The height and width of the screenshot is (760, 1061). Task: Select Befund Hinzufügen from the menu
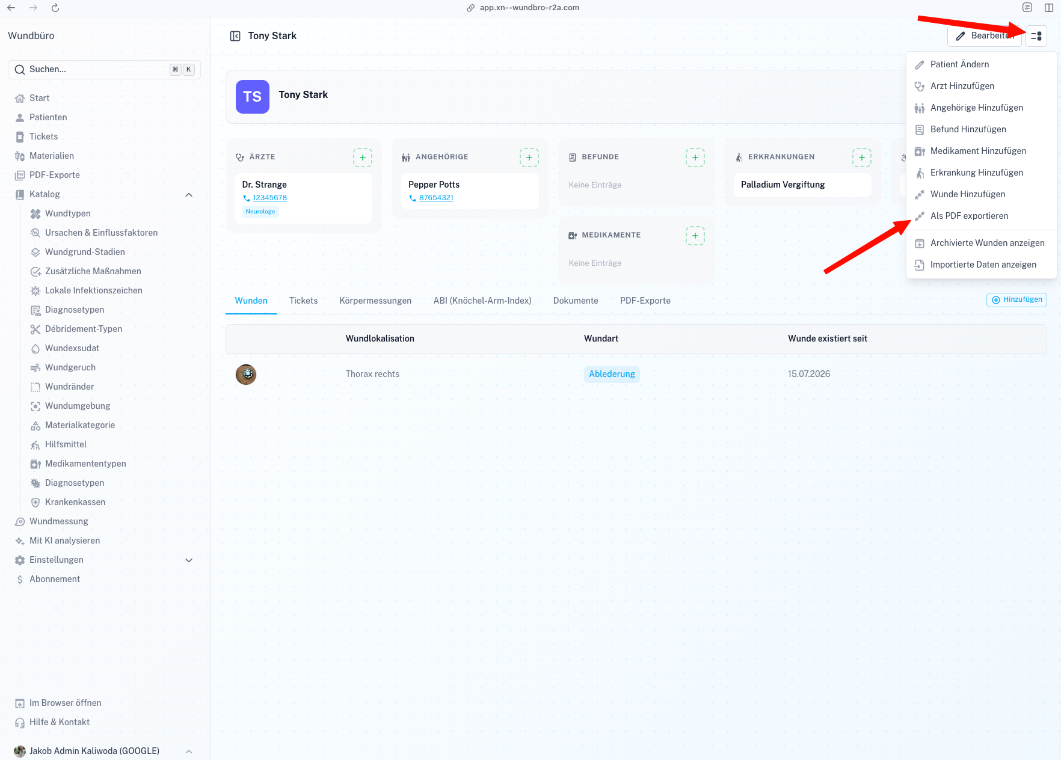(x=981, y=129)
